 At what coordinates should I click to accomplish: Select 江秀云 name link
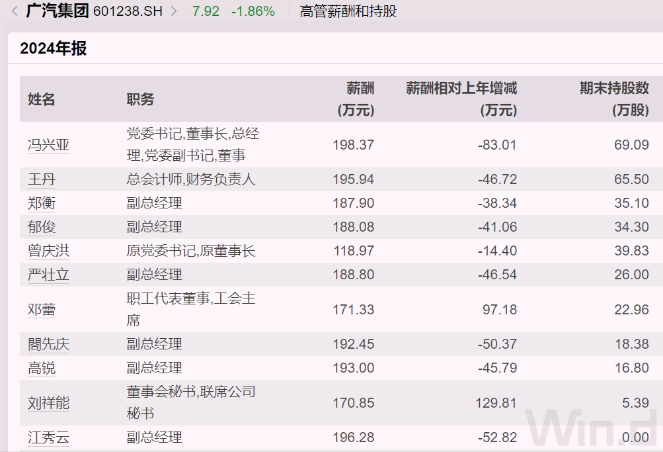click(x=48, y=437)
